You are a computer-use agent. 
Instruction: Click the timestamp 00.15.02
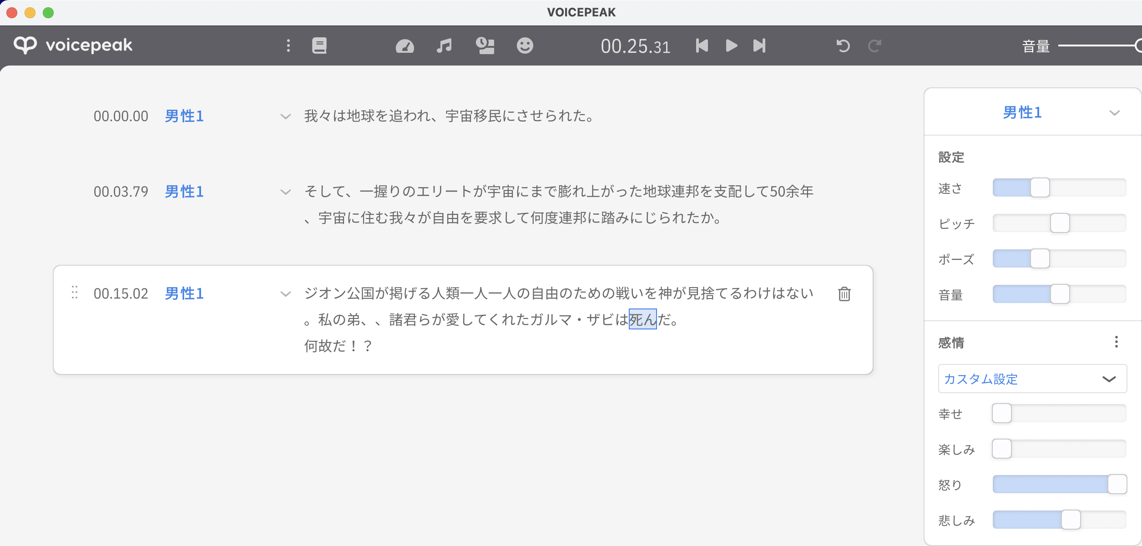pos(121,294)
